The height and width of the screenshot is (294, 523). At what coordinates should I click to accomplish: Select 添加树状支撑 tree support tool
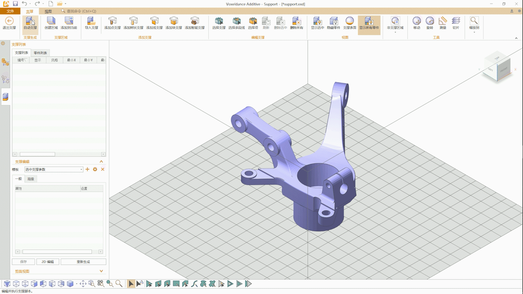[133, 23]
